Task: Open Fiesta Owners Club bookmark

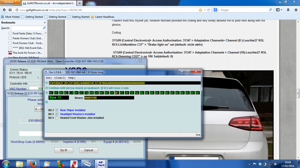Action: [x=26, y=38]
